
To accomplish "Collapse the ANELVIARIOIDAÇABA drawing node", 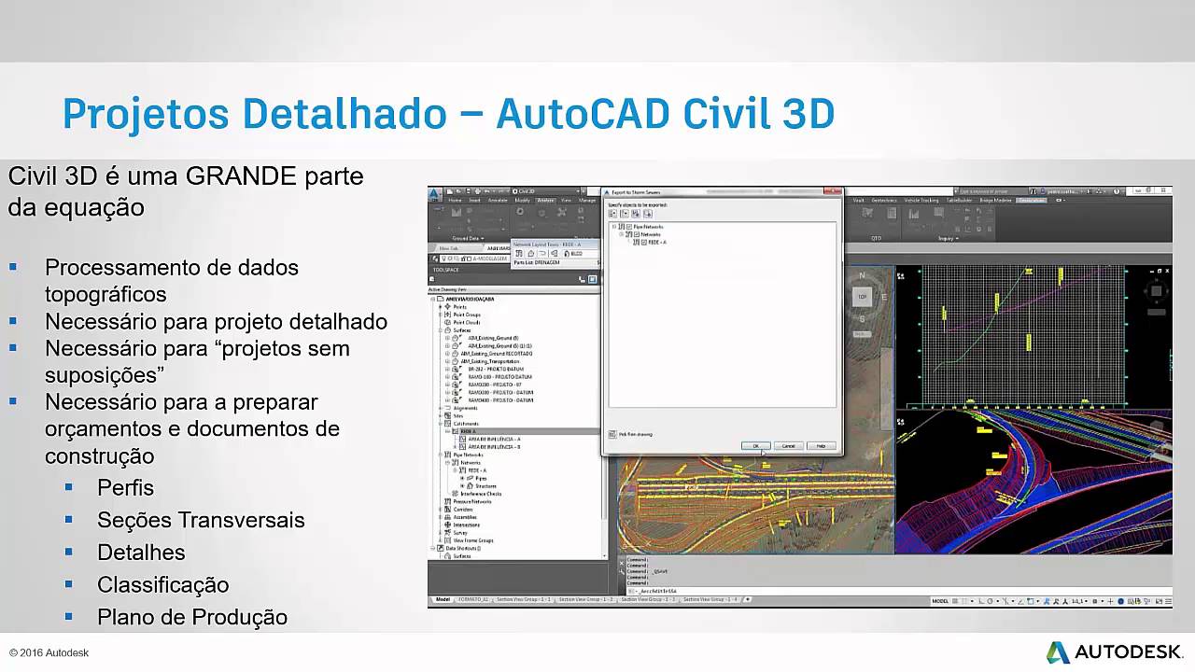I will 432,300.
